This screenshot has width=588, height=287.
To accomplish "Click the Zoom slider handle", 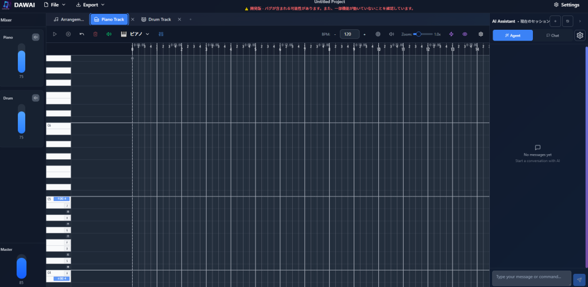I will coord(418,34).
